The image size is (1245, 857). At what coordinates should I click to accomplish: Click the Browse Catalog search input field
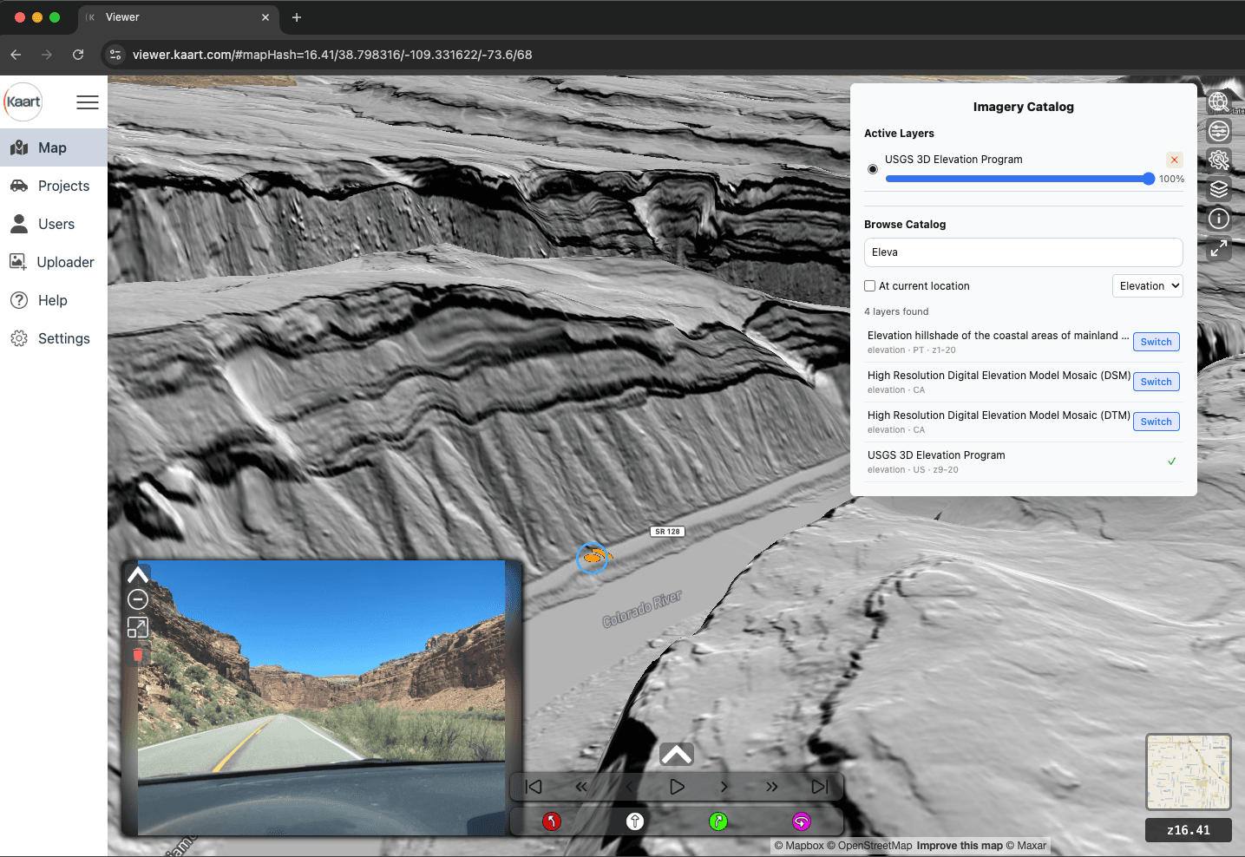tap(1023, 252)
